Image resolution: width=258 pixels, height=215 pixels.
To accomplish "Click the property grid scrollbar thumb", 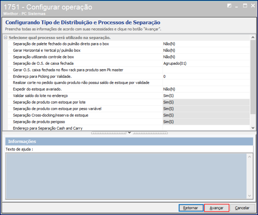I will pyautogui.click(x=253, y=77).
